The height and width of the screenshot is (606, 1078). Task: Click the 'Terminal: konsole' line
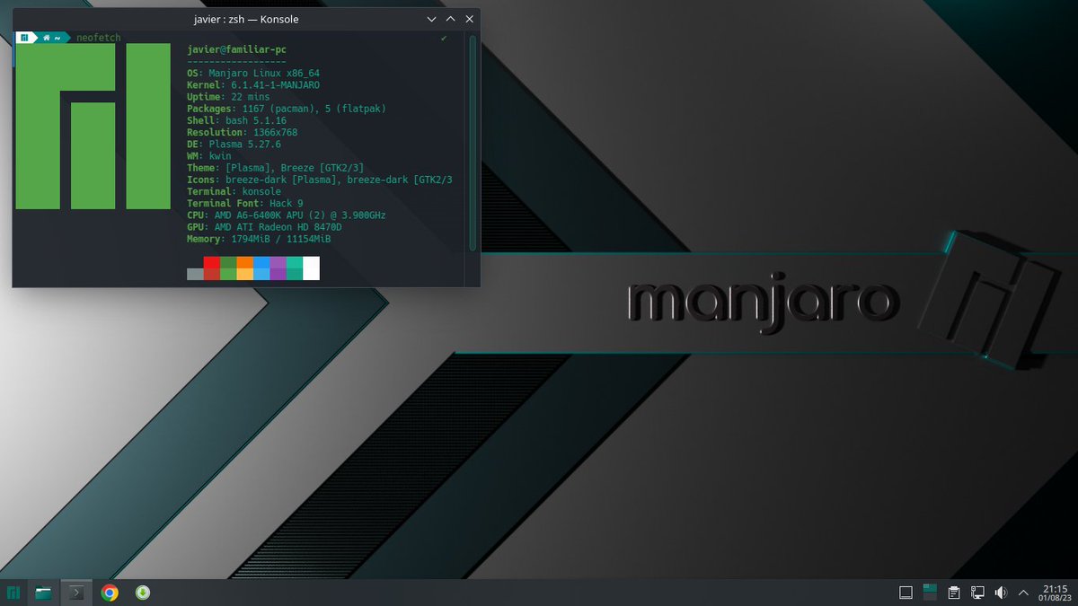(x=234, y=191)
